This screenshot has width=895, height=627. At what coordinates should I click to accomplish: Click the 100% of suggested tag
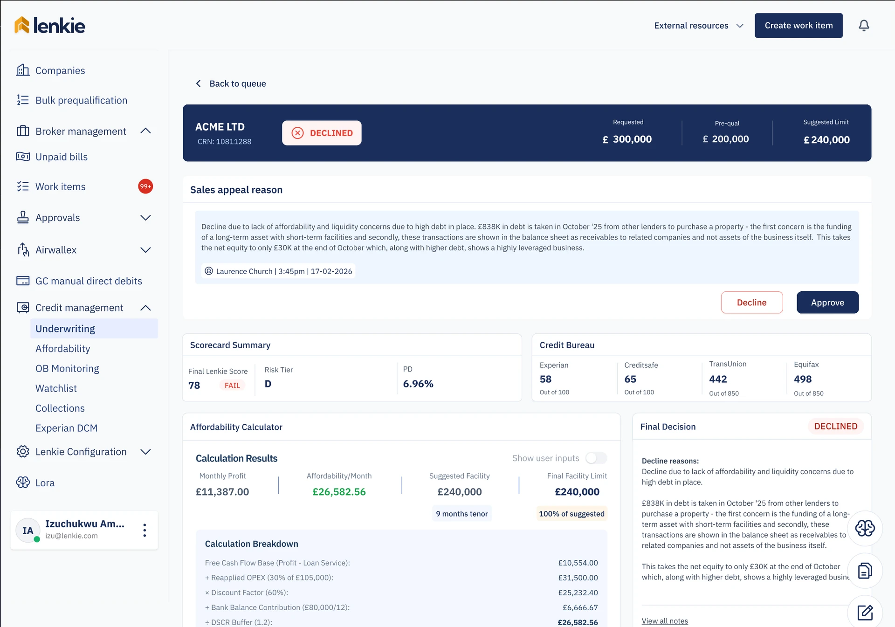571,514
